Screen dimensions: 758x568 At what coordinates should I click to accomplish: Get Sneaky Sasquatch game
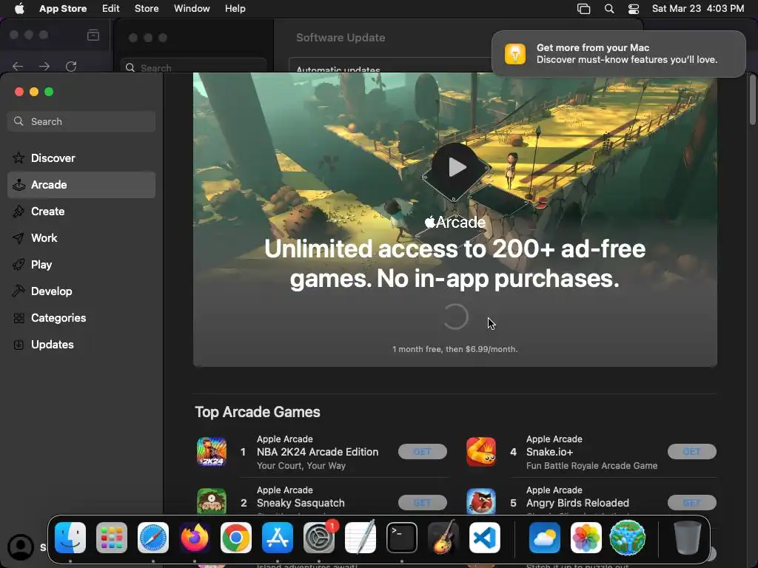(x=423, y=503)
